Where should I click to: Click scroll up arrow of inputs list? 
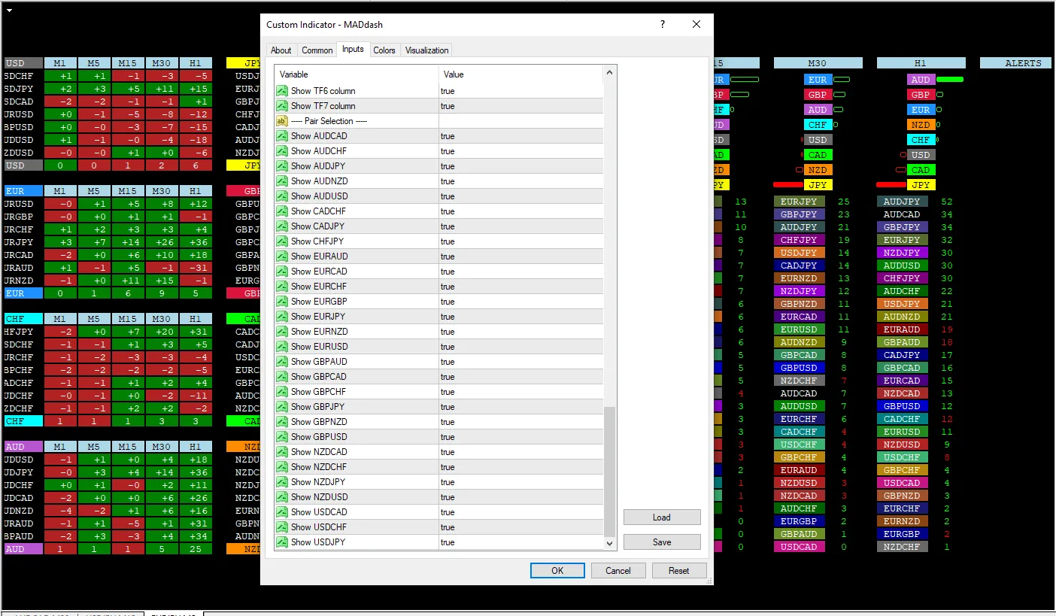(610, 73)
